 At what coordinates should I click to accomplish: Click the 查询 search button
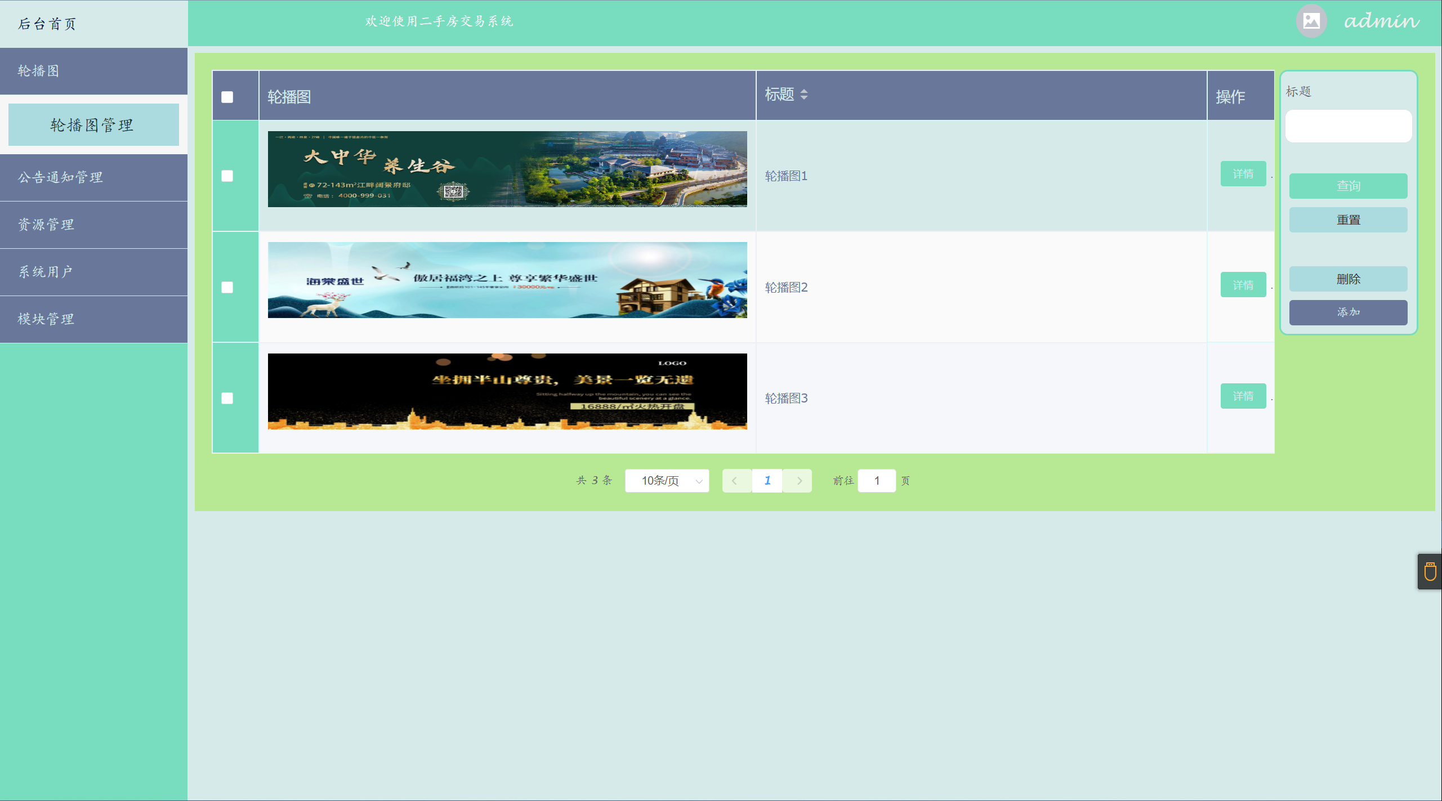tap(1348, 186)
